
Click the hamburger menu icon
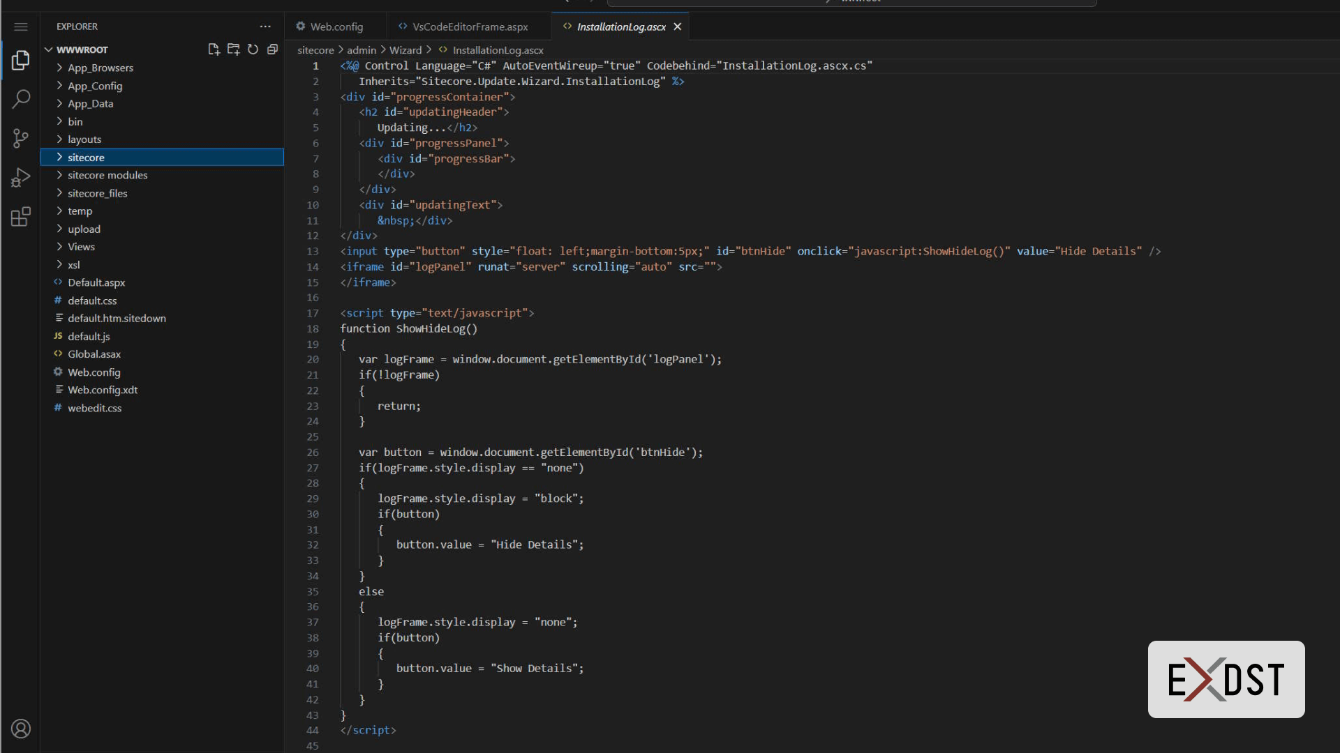click(x=21, y=26)
